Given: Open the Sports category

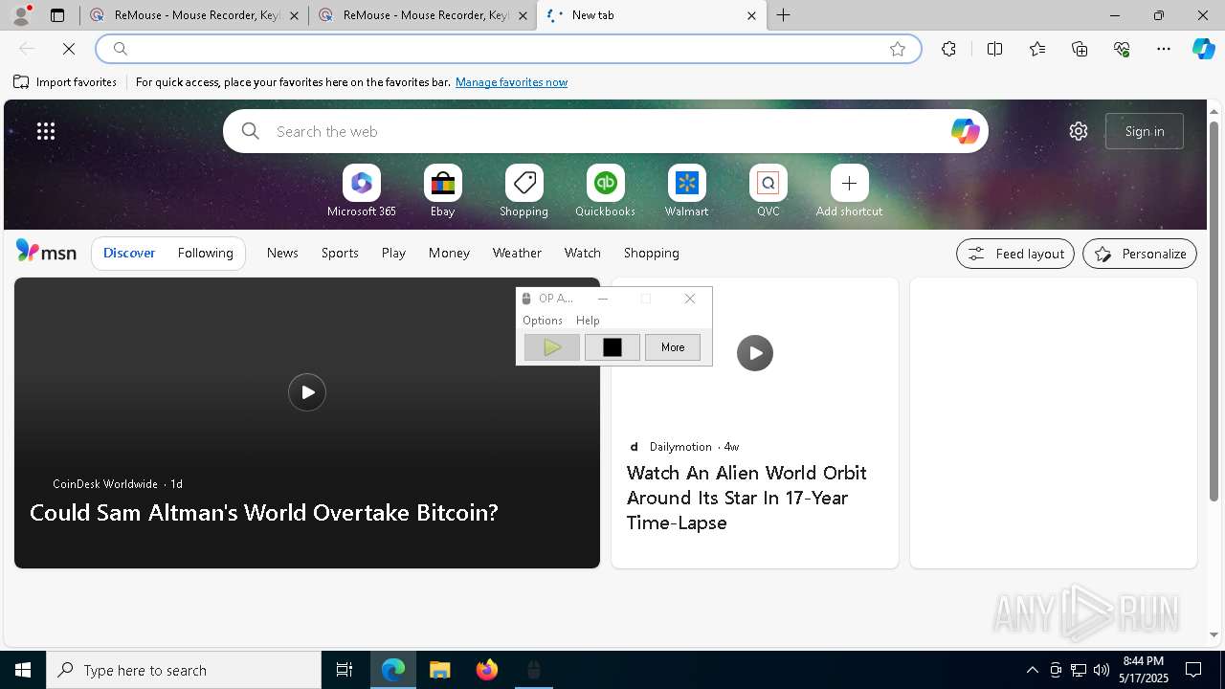Looking at the screenshot, I should (x=340, y=253).
